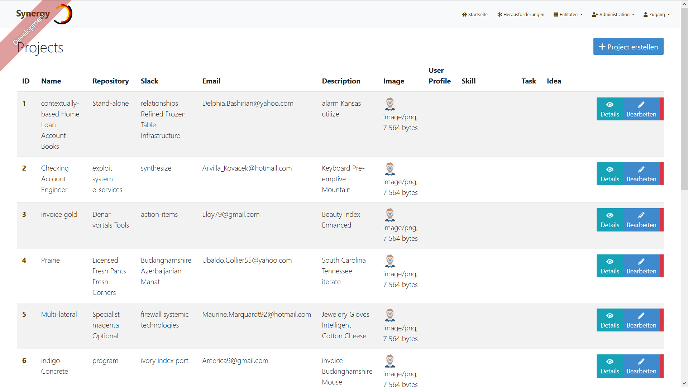Viewport: 688px width, 387px height.
Task: Open Herausforderungen nav item
Action: (521, 15)
